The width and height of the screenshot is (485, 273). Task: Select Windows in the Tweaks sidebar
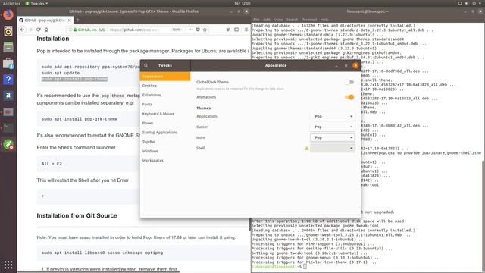165,152
